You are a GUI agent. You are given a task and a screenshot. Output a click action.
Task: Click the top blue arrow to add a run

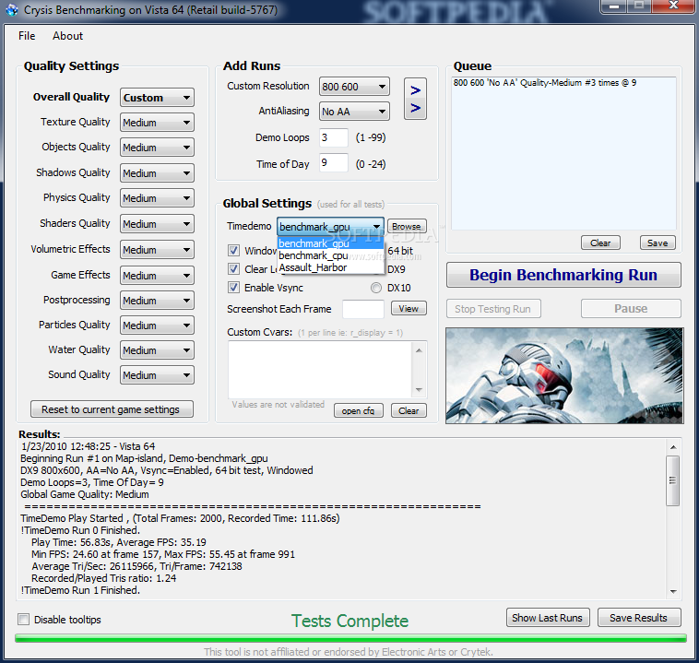click(415, 90)
